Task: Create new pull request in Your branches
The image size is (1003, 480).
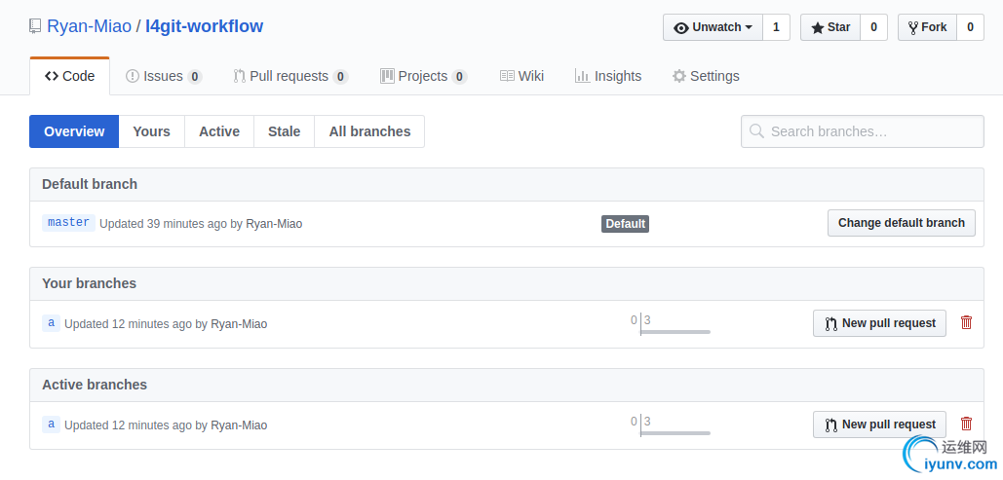Action: pos(879,323)
